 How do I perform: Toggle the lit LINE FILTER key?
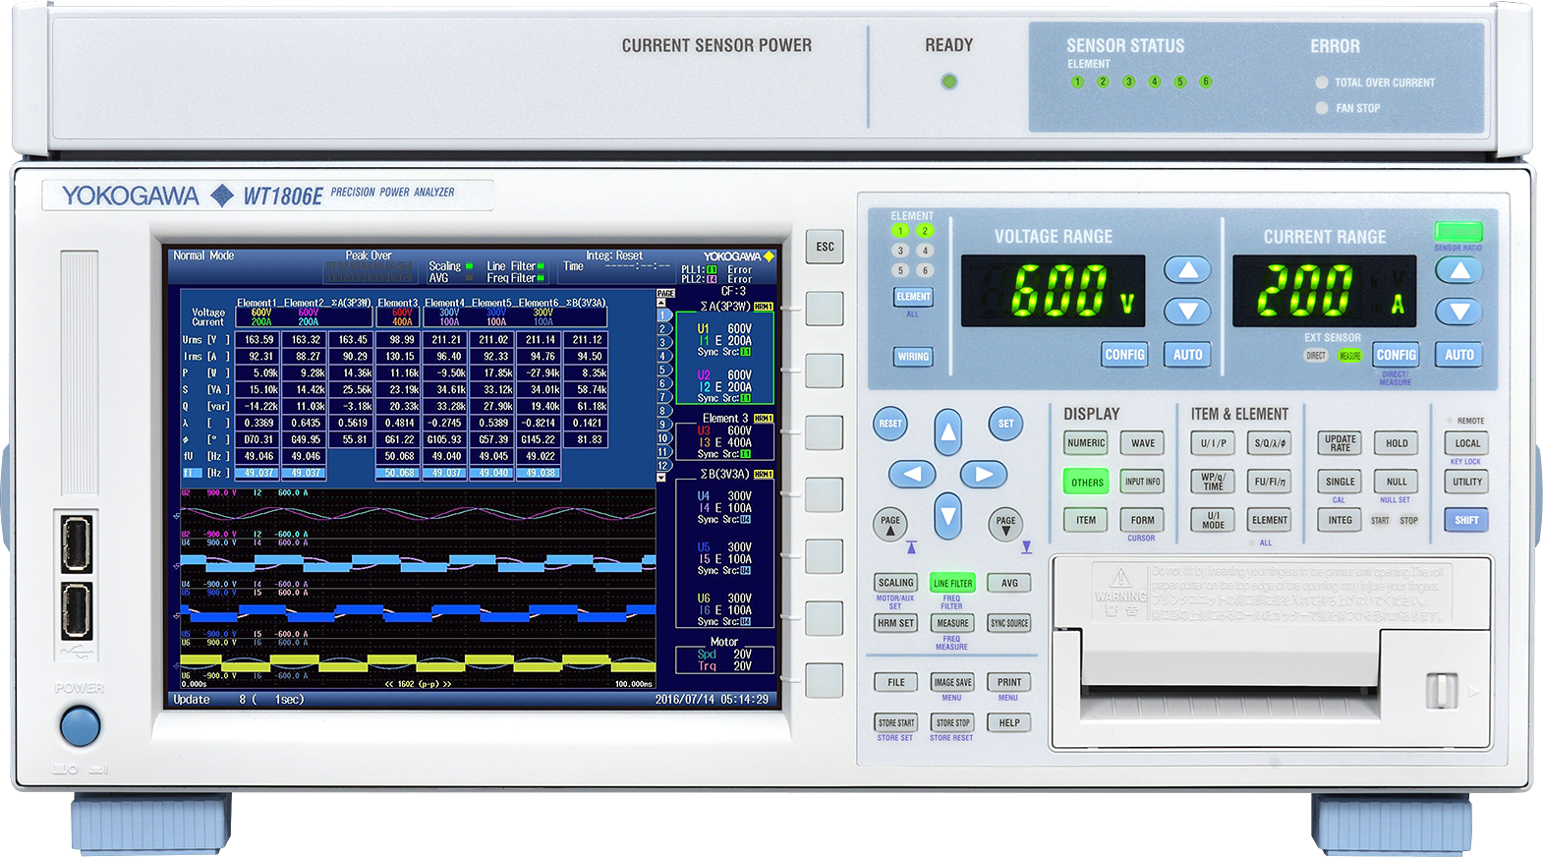pos(952,583)
